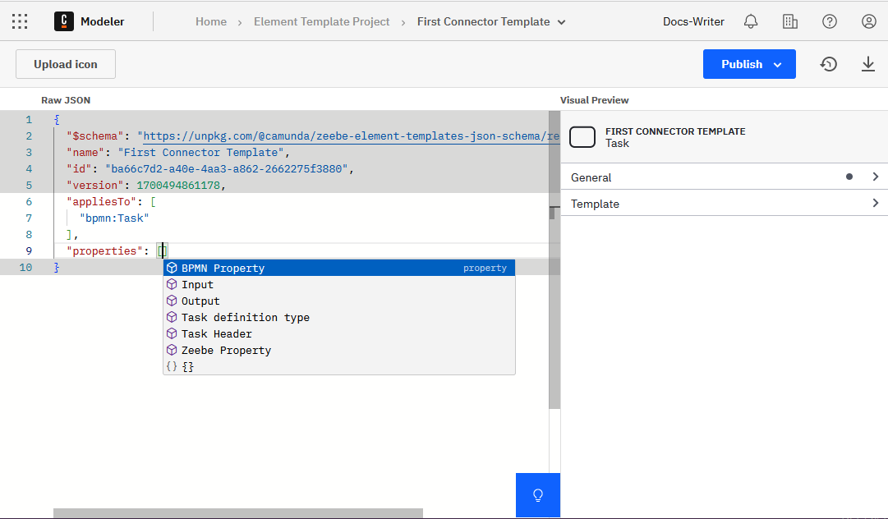Expand the General section in Visual Preview
This screenshot has height=519, width=888.
(x=875, y=177)
